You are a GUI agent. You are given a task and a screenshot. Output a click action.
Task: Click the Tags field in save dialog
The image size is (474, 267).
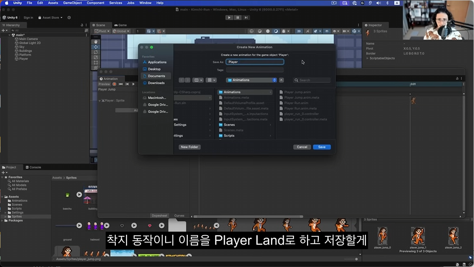(x=255, y=70)
